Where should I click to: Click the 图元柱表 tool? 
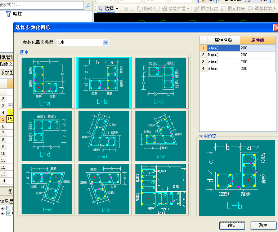[x=233, y=9]
